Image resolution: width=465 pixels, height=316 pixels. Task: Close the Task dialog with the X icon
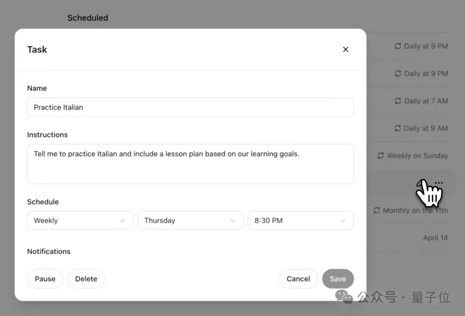click(345, 49)
